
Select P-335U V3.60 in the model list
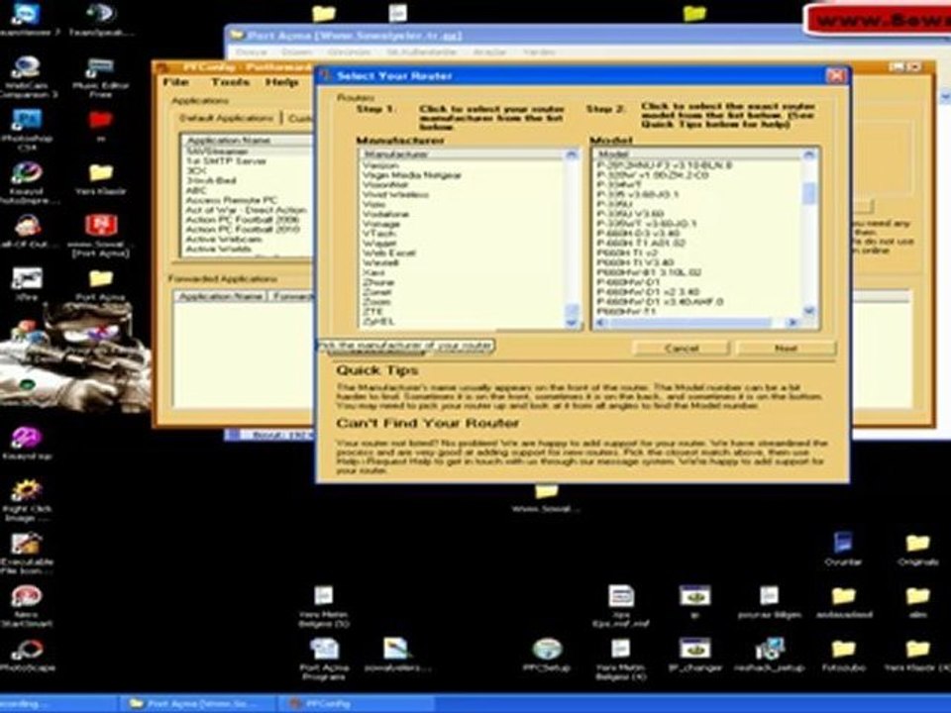tap(631, 214)
